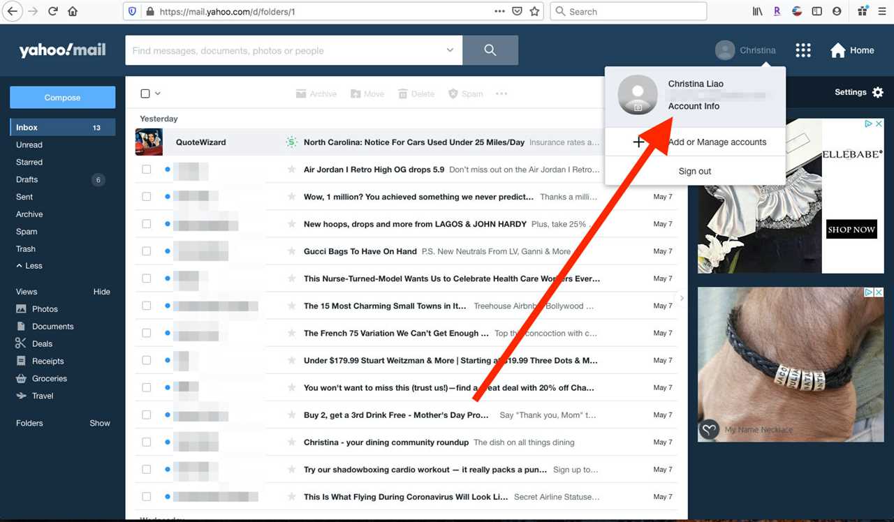Check the select-all messages checkbox
This screenshot has height=522, width=894.
(146, 93)
